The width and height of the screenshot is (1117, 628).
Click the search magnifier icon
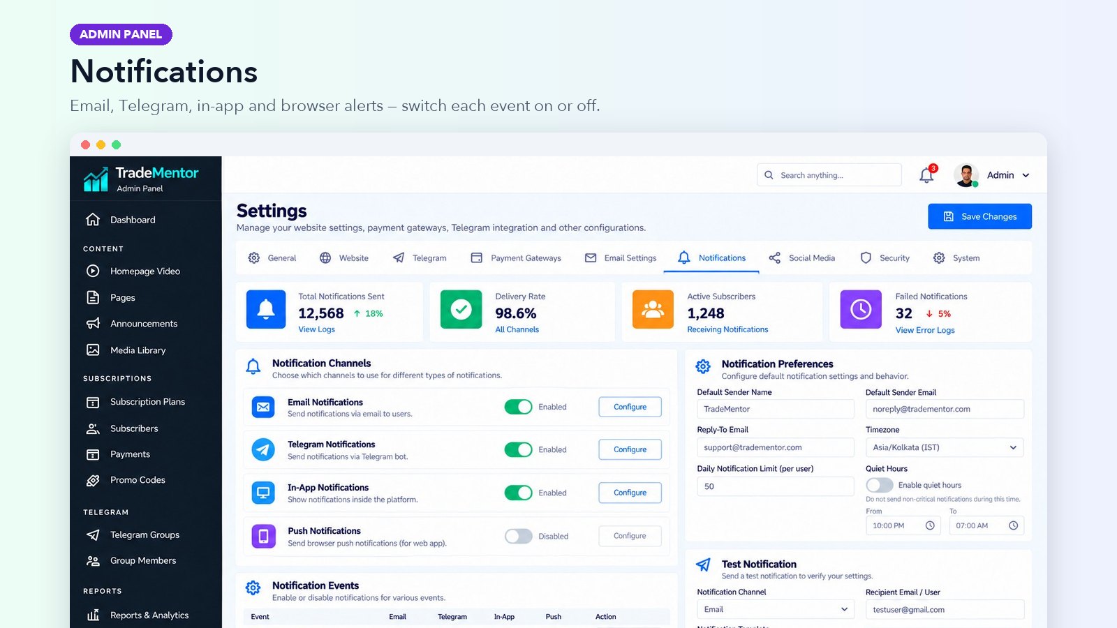(769, 175)
